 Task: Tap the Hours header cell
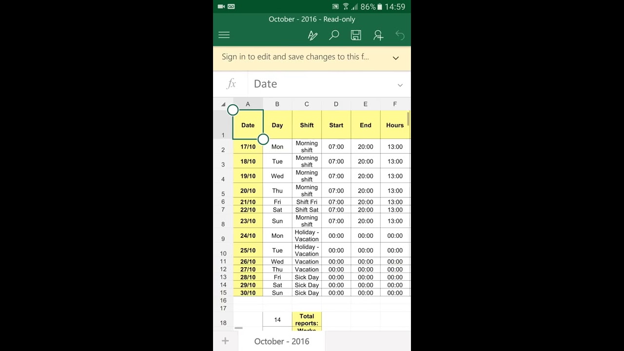pos(395,125)
